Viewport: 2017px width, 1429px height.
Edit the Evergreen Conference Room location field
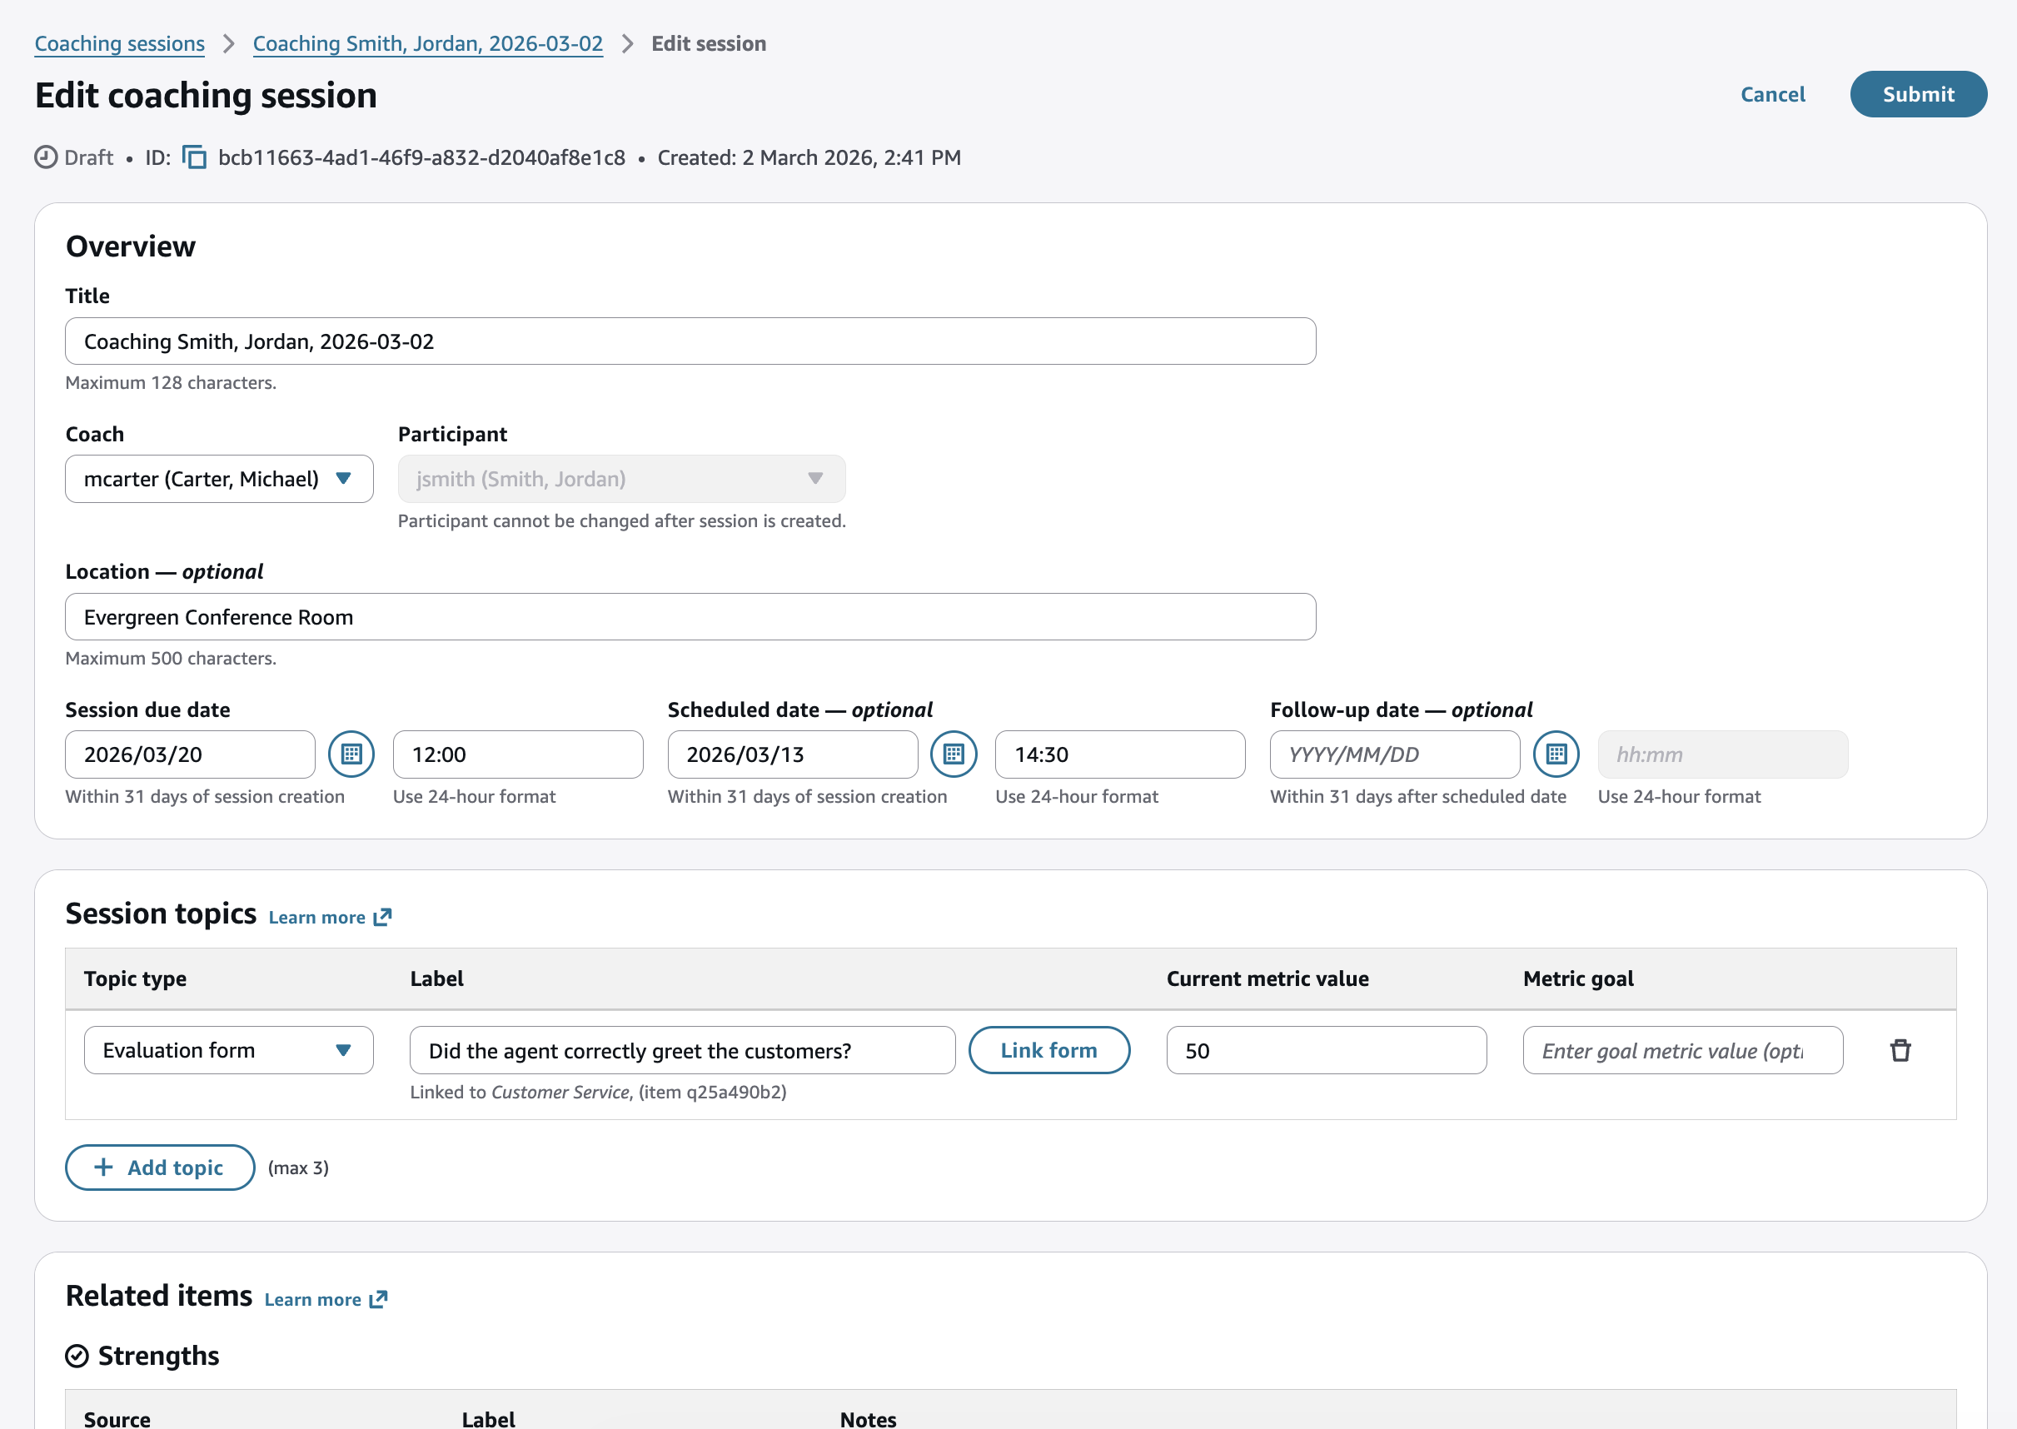click(x=690, y=617)
